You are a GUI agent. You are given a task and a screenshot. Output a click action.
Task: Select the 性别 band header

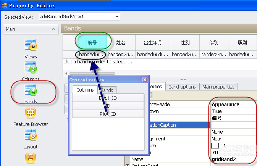185,43
